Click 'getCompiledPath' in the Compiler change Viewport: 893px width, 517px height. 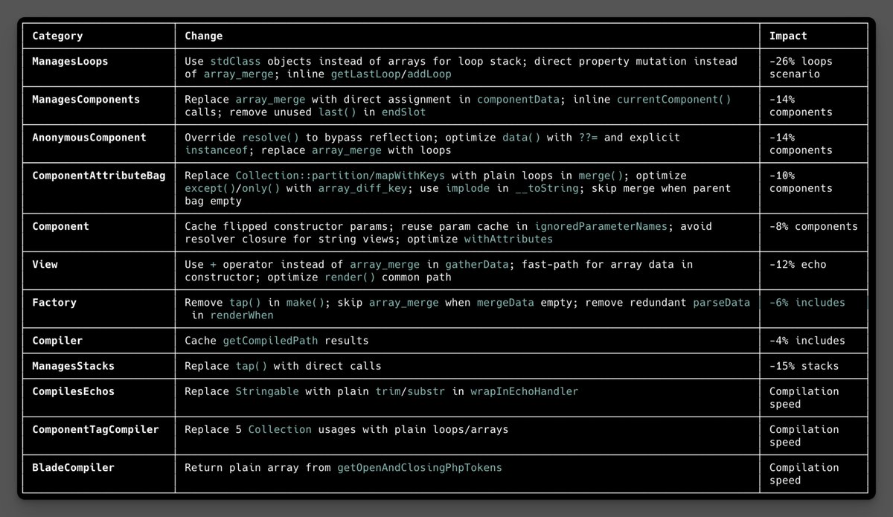[271, 341]
